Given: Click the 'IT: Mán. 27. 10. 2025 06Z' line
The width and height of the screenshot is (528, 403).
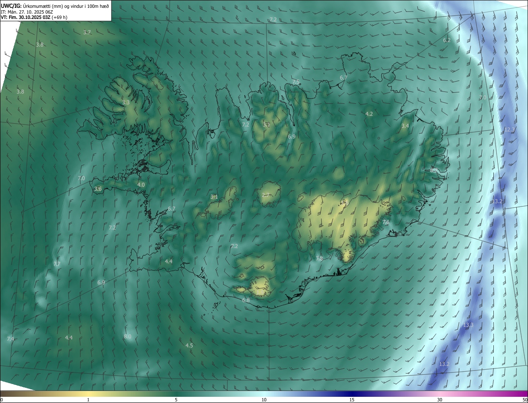Looking at the screenshot, I should tap(26, 12).
